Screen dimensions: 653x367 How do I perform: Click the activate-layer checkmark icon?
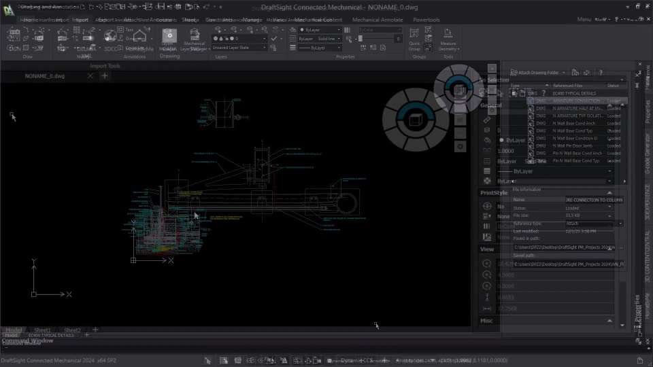tap(274, 38)
